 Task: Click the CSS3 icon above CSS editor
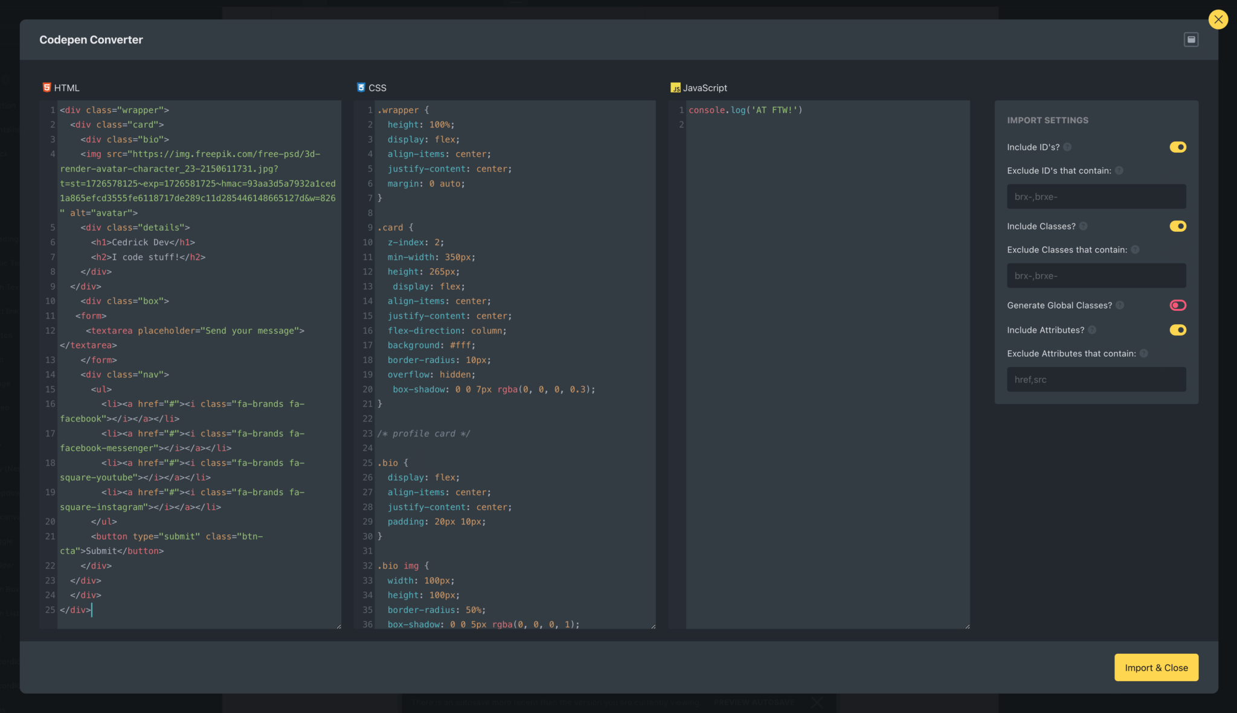(x=361, y=88)
